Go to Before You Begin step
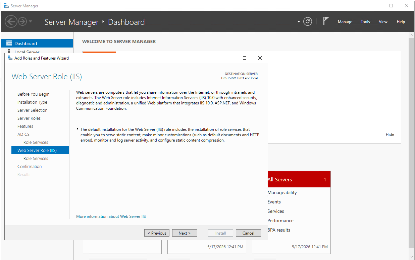 tap(33, 94)
